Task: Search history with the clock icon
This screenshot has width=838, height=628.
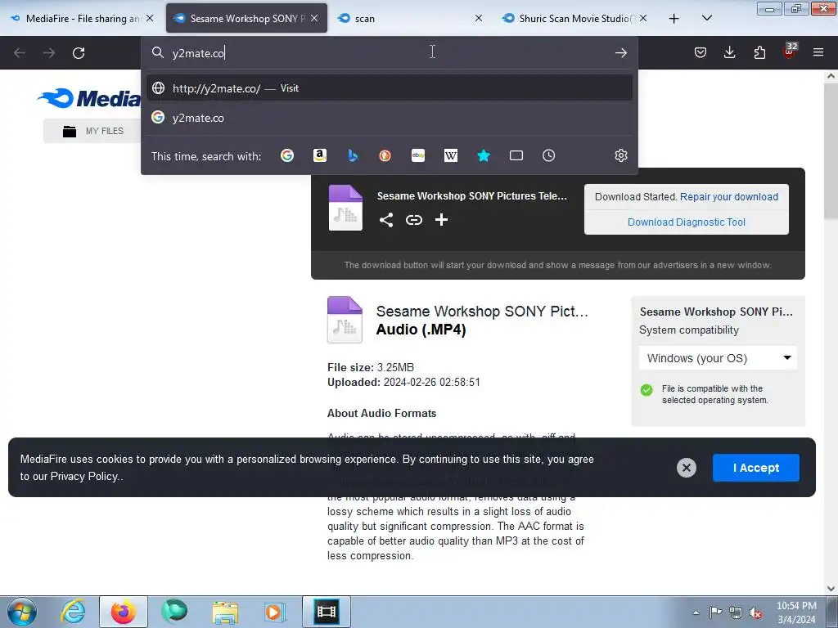Action: 549,155
